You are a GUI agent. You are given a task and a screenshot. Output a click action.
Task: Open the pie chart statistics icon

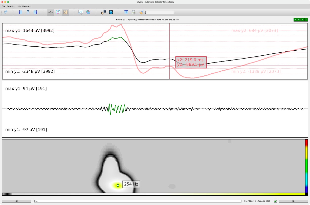pos(88,12)
